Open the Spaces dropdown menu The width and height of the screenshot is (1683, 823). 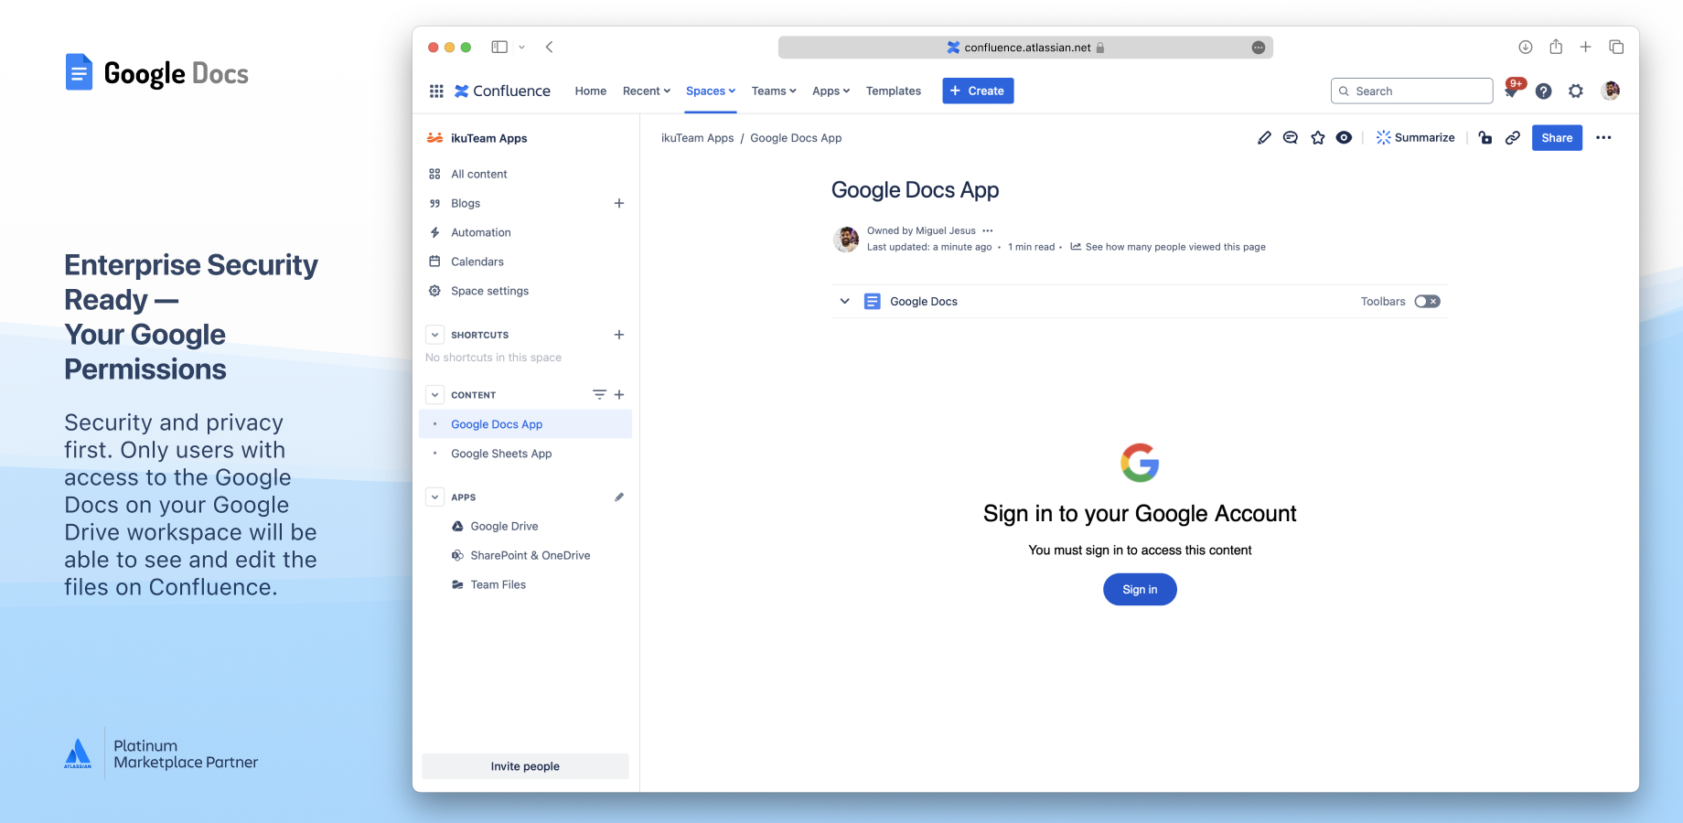711,91
